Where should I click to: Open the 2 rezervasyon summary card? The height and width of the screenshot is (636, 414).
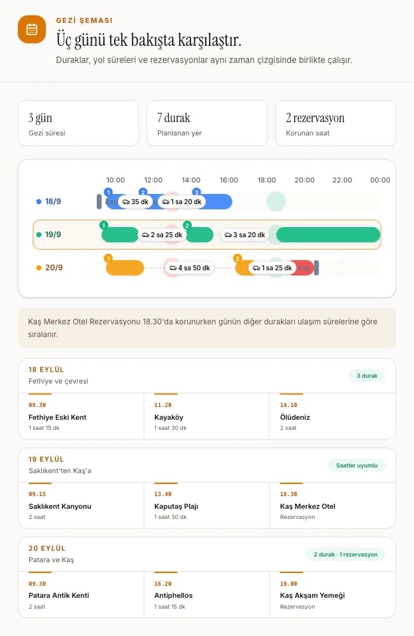click(x=336, y=123)
